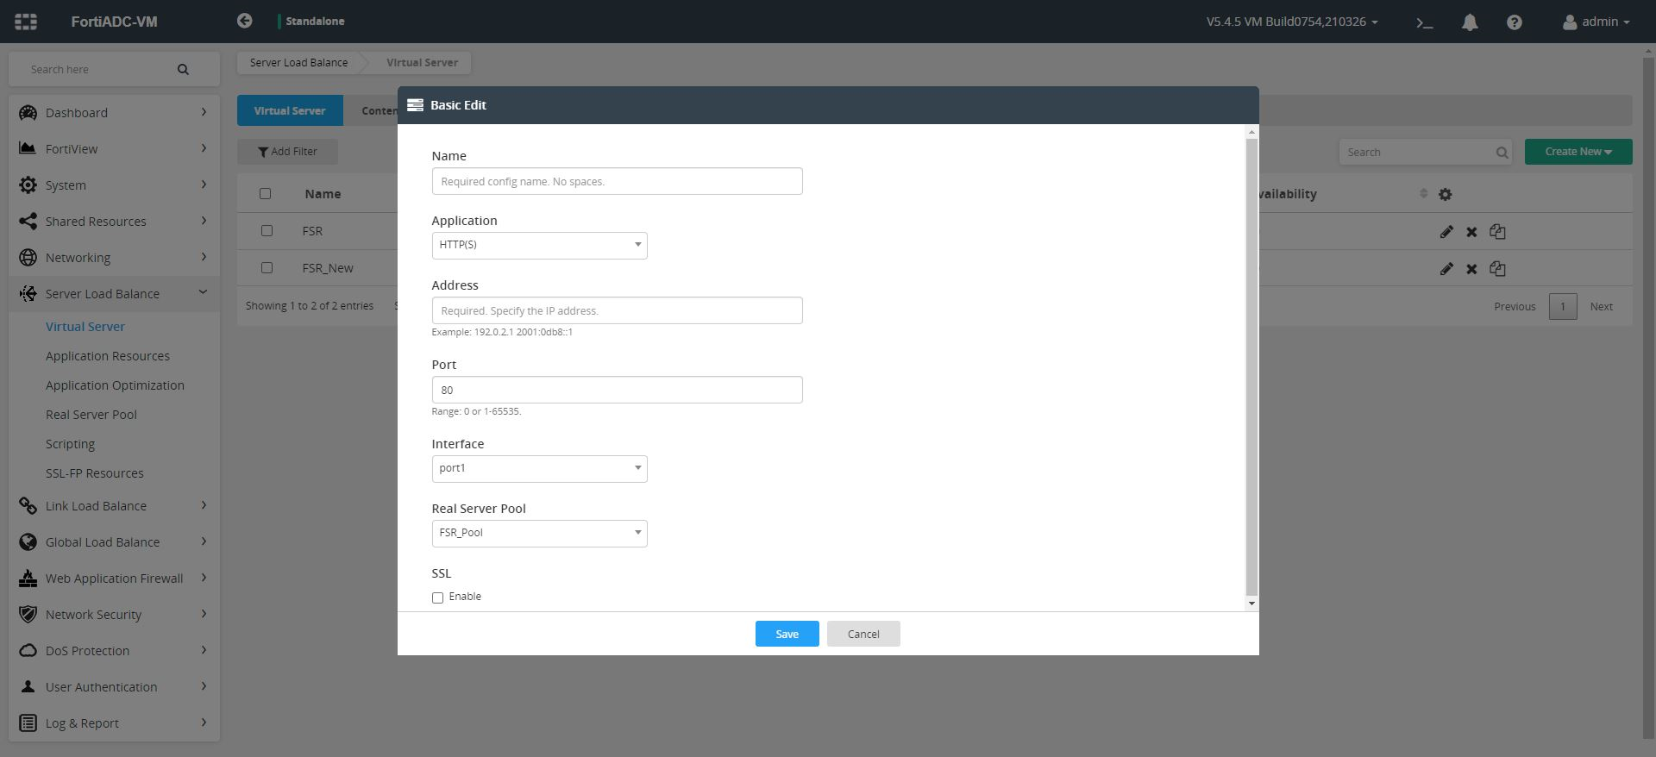Click the FortiView chart icon
Viewport: 1656px width, 757px height.
(28, 148)
